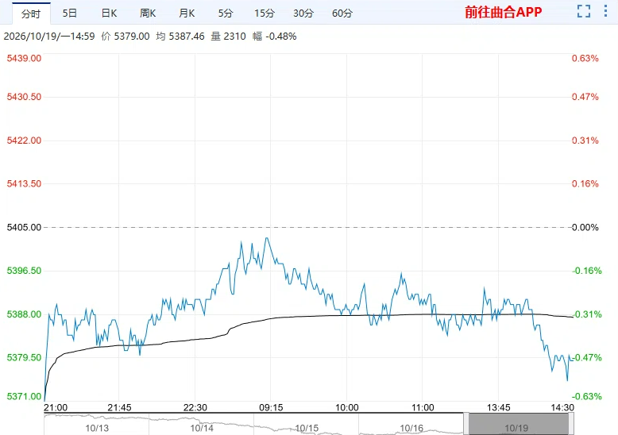
Task: Open the 日K chart tab
Action: 109,13
